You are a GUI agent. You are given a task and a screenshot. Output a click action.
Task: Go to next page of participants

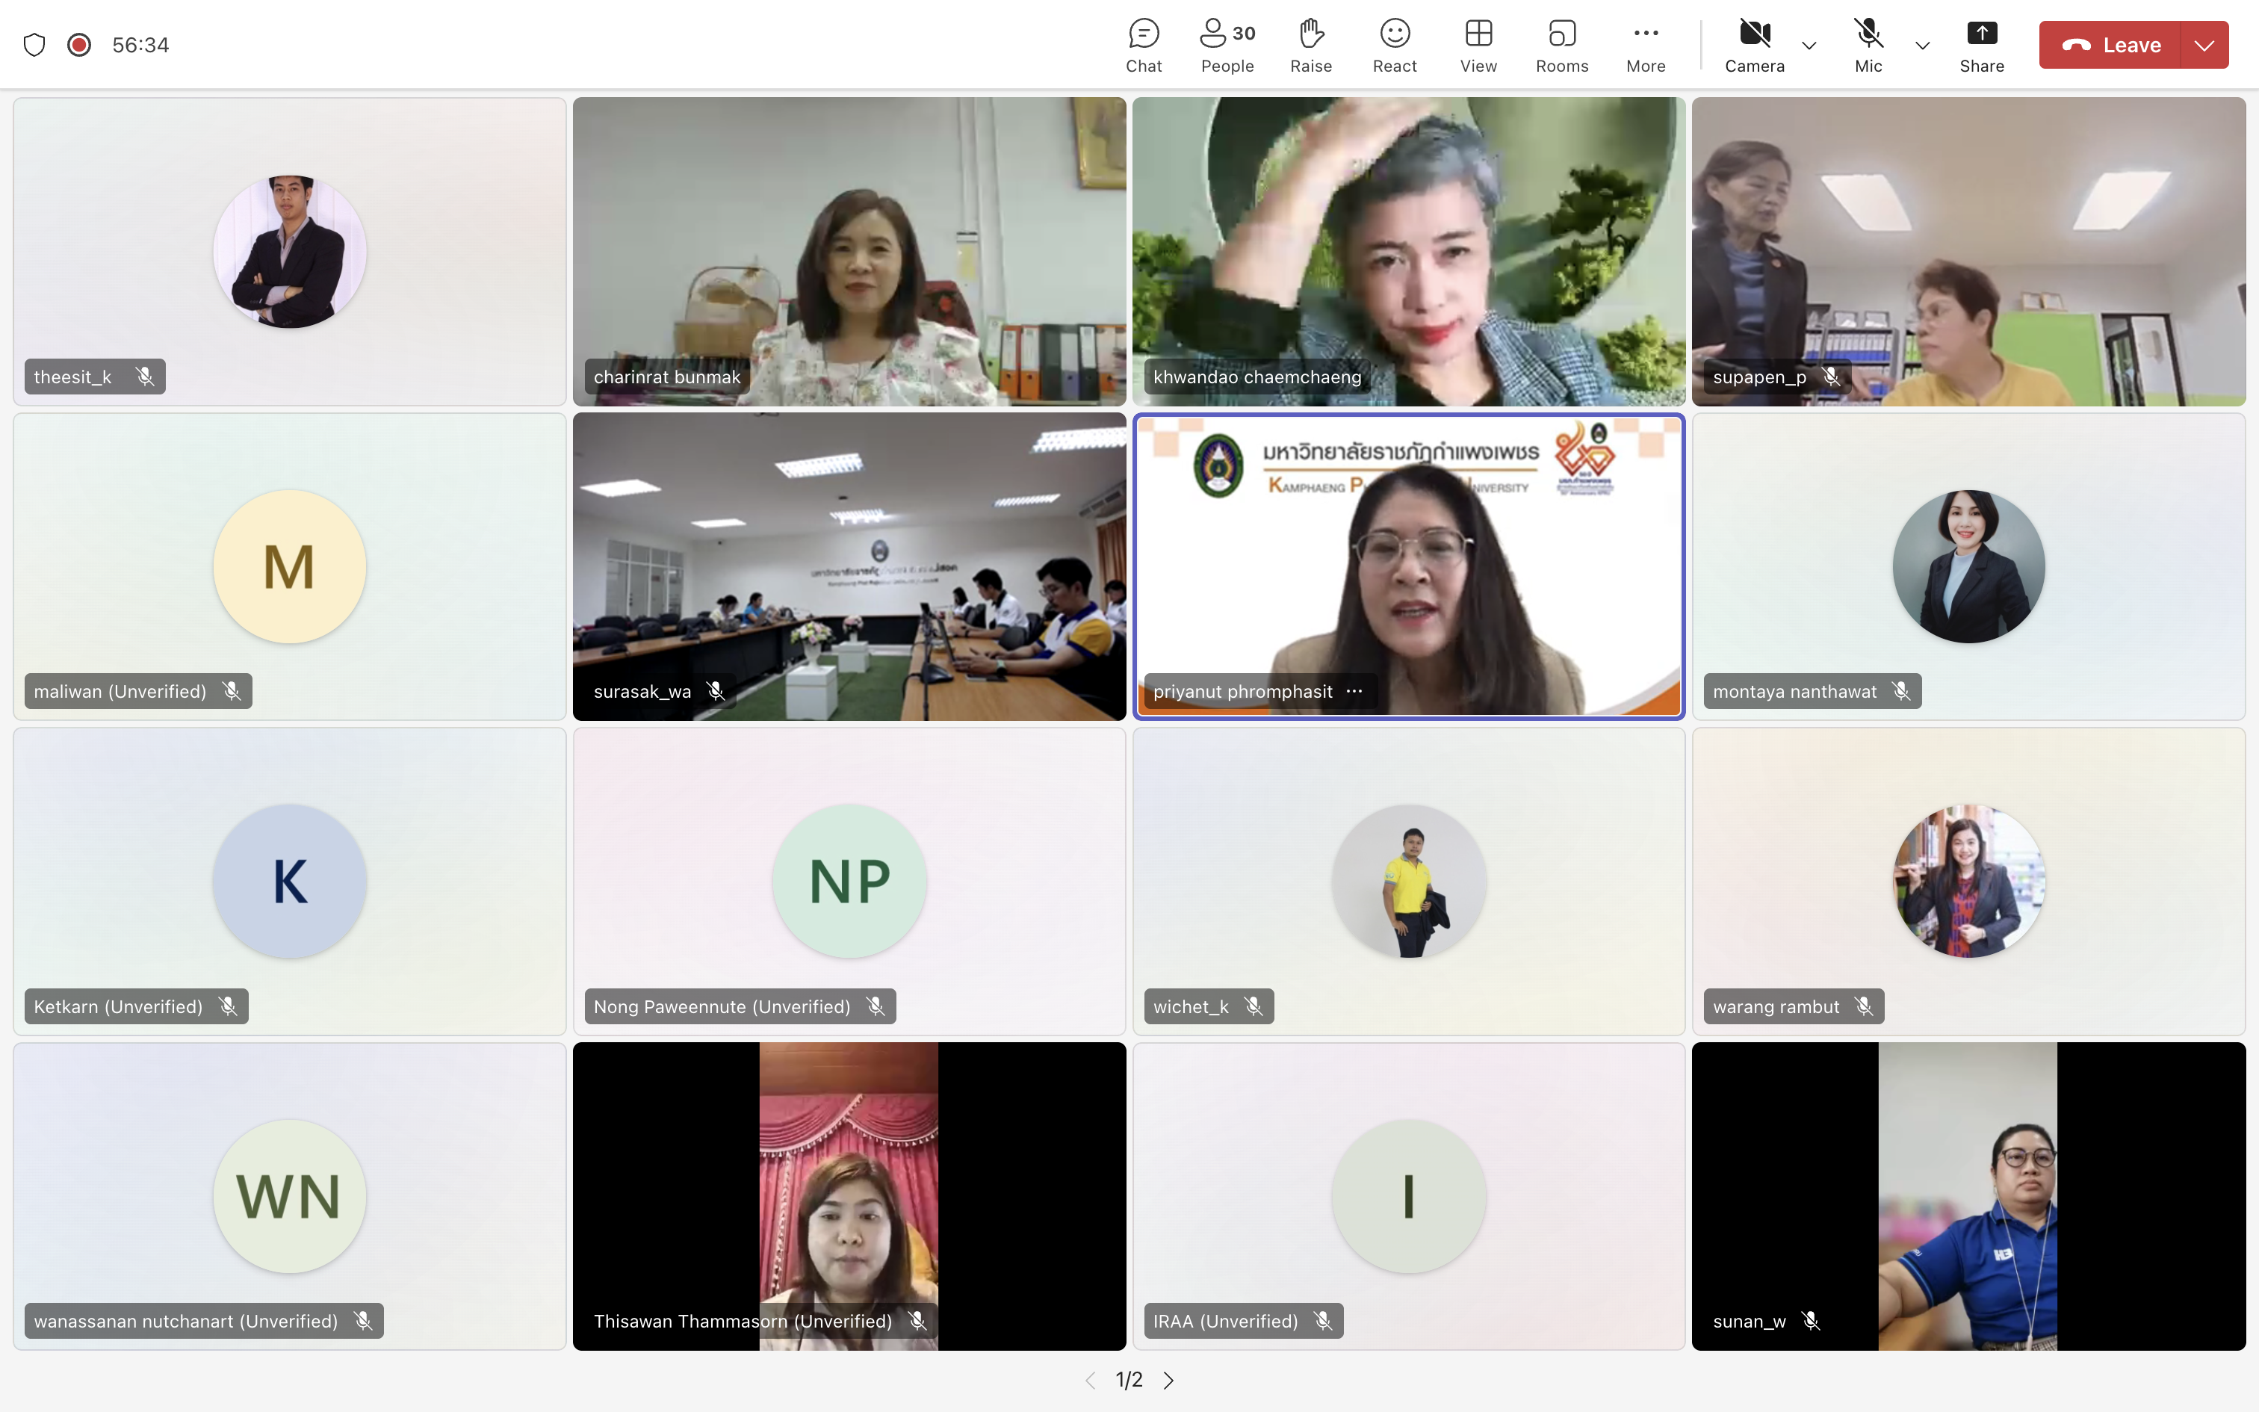pos(1168,1379)
